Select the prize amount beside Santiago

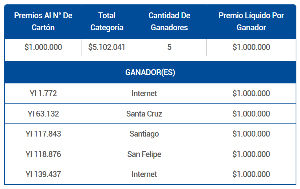tap(251, 134)
